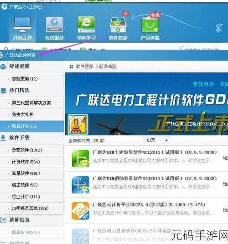228x244 pixels.
Task: Click the 软件下载 download arrow icon
Action: tap(3, 138)
